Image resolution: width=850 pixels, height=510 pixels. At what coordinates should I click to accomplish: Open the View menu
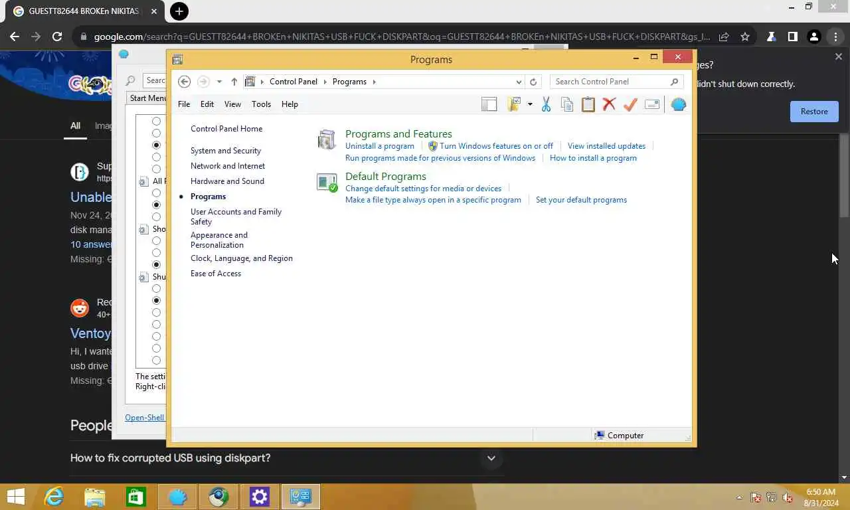click(x=232, y=104)
